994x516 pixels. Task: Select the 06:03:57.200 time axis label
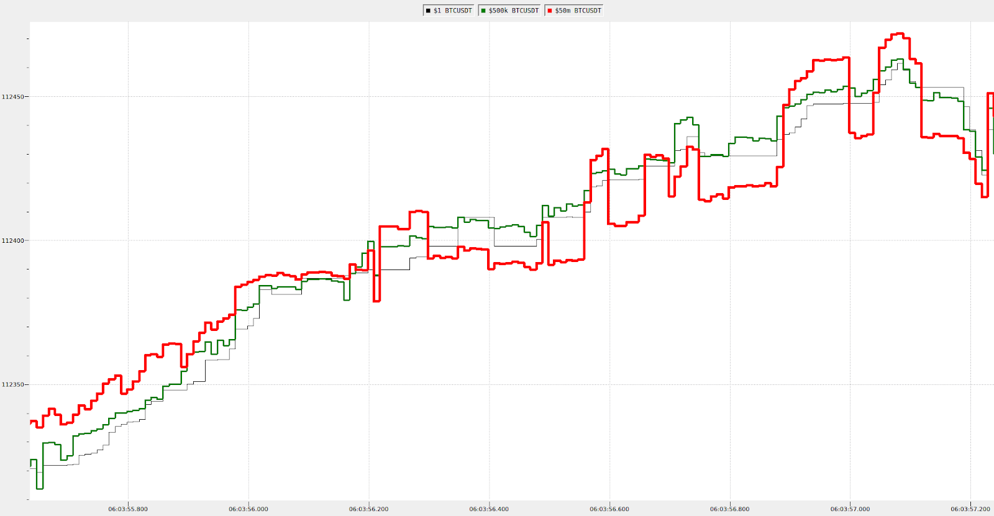click(x=970, y=509)
